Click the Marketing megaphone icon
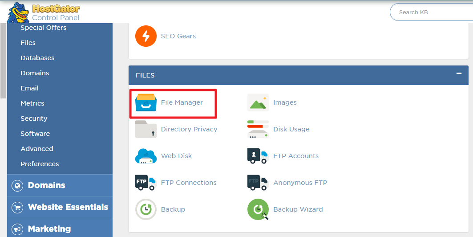This screenshot has height=237, width=473. (17, 229)
